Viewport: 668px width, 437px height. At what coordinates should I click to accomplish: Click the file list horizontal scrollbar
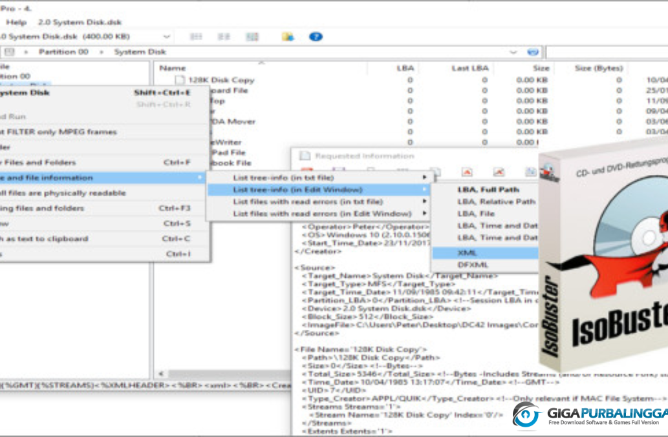click(x=230, y=374)
